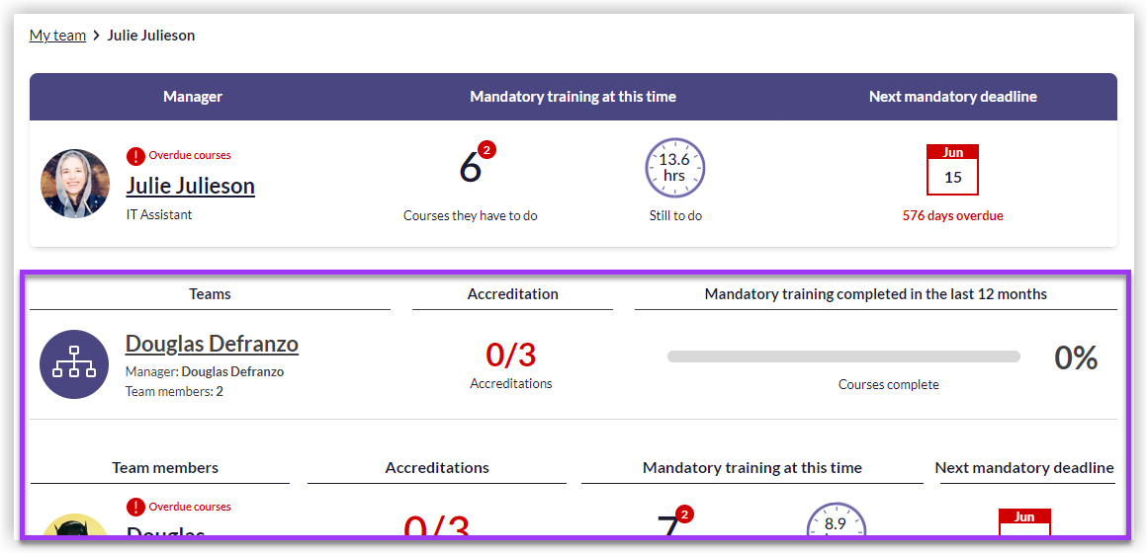The width and height of the screenshot is (1148, 554).
Task: Select the Next mandatory deadline header in purple bar
Action: click(952, 97)
